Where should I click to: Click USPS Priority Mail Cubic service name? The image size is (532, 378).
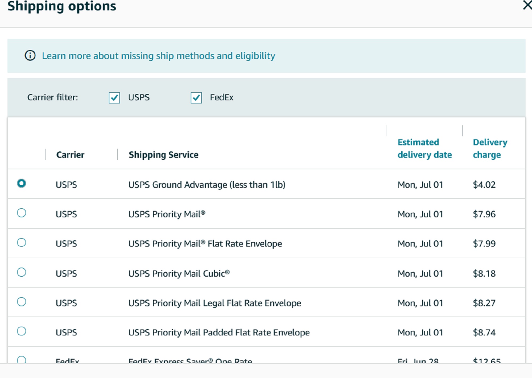tap(179, 273)
